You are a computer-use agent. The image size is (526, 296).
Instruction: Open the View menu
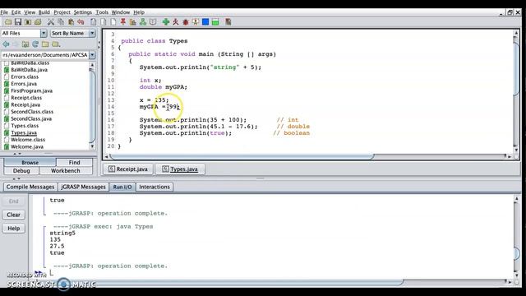tap(30, 12)
